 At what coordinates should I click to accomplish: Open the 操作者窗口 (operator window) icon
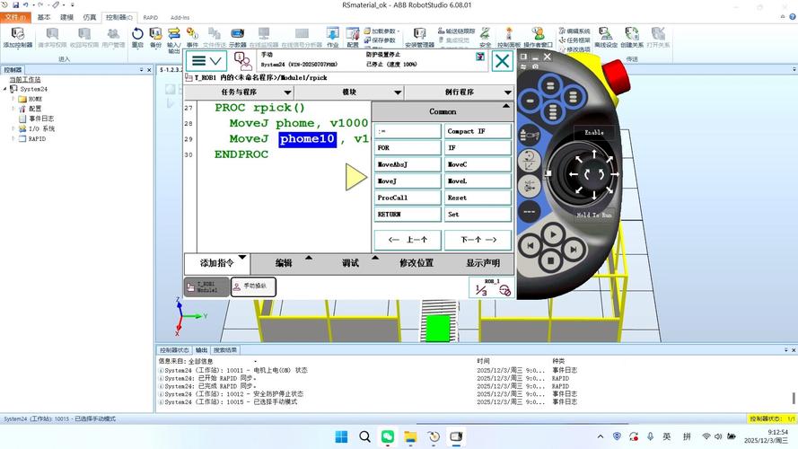538,37
